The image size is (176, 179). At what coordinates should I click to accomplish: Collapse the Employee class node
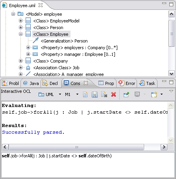tap(20, 34)
